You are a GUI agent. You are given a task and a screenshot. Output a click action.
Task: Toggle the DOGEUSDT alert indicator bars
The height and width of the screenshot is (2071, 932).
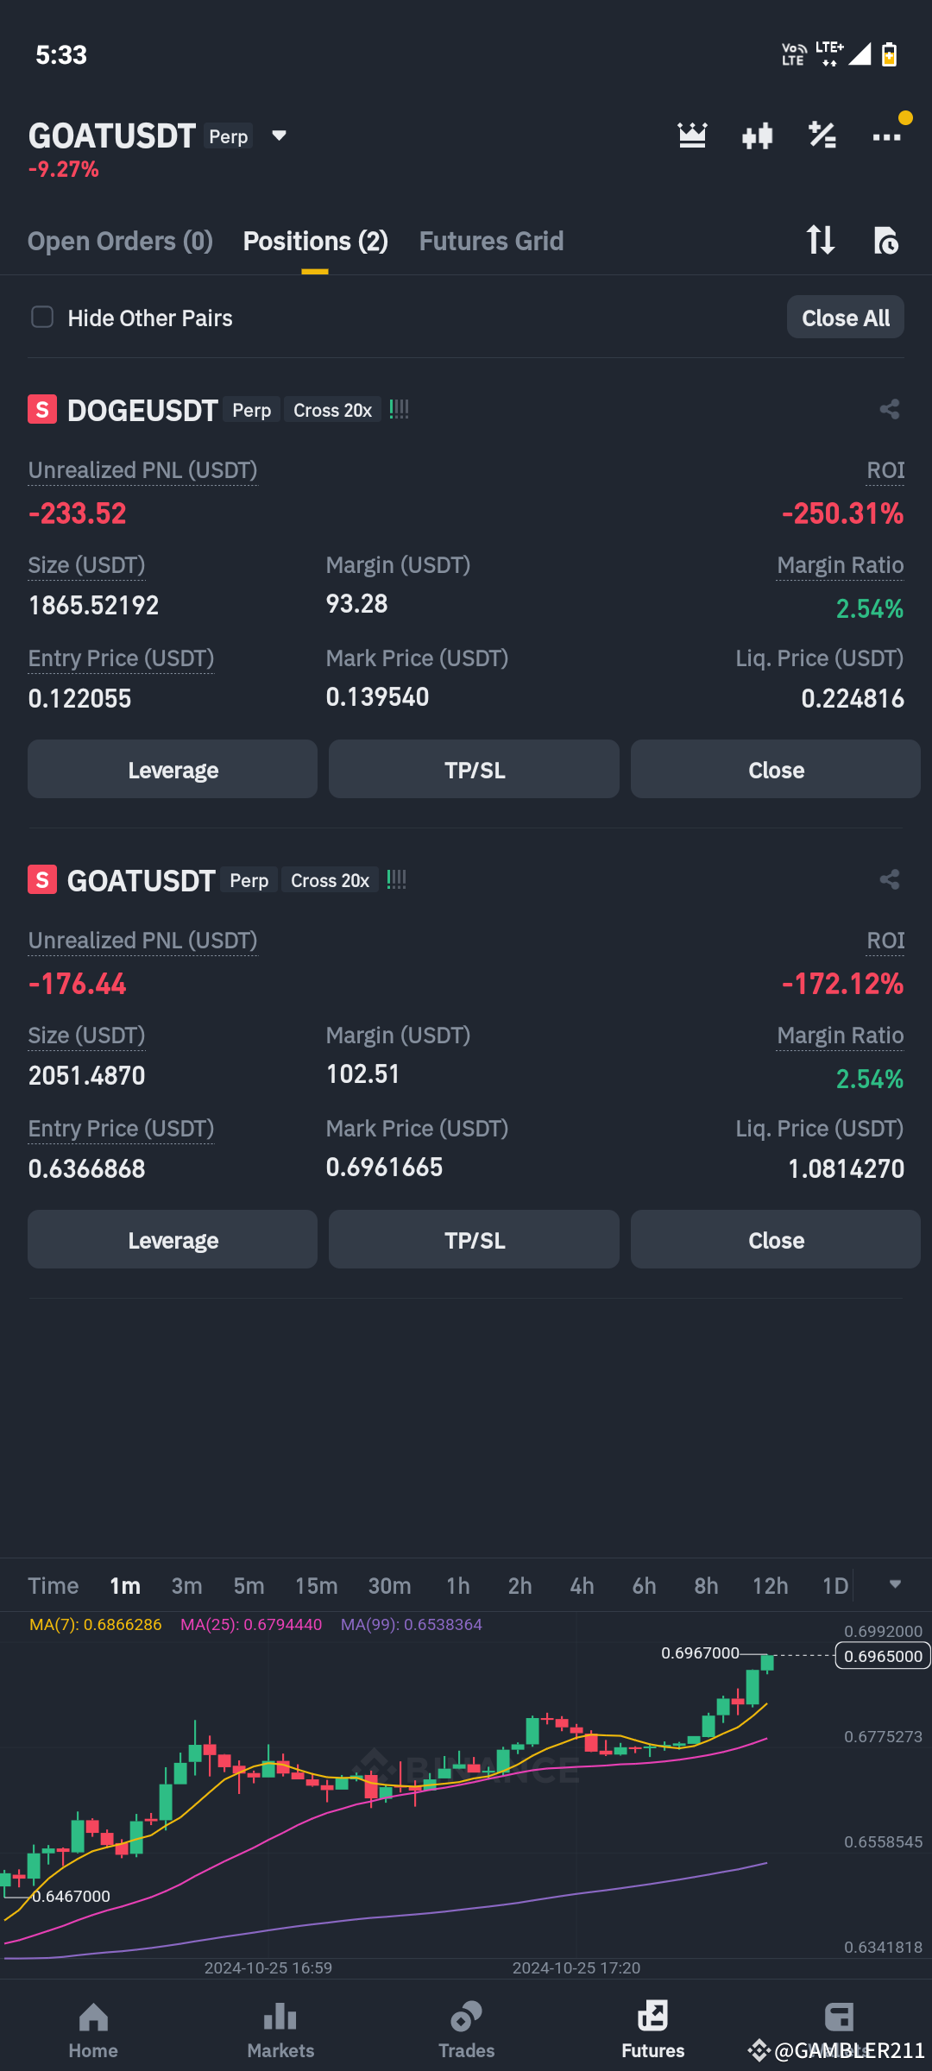[400, 408]
